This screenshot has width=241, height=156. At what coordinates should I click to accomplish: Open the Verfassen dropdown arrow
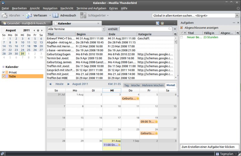click(x=50, y=15)
